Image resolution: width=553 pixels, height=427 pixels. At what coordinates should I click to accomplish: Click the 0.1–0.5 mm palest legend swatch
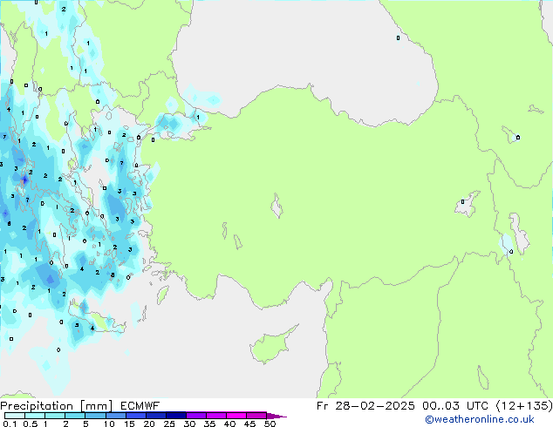(15, 416)
